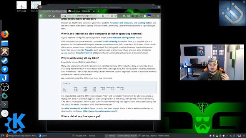Open the mailing lists link

[x=145, y=23]
